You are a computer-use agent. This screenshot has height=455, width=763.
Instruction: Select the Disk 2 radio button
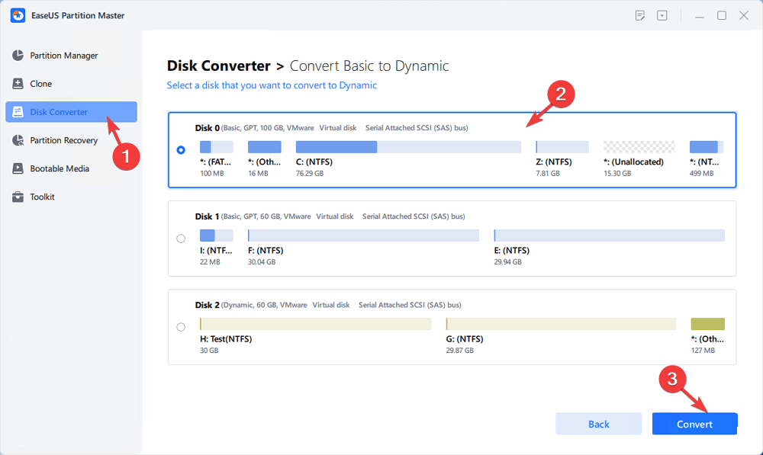coord(181,327)
